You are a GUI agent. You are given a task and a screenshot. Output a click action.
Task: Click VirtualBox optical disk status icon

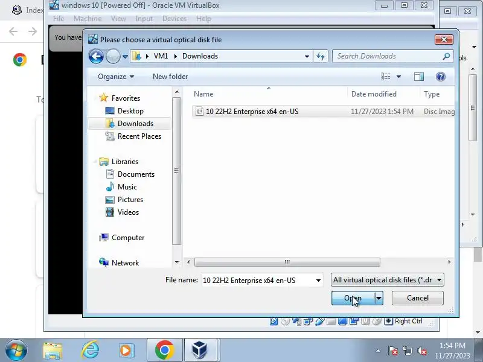click(x=285, y=322)
